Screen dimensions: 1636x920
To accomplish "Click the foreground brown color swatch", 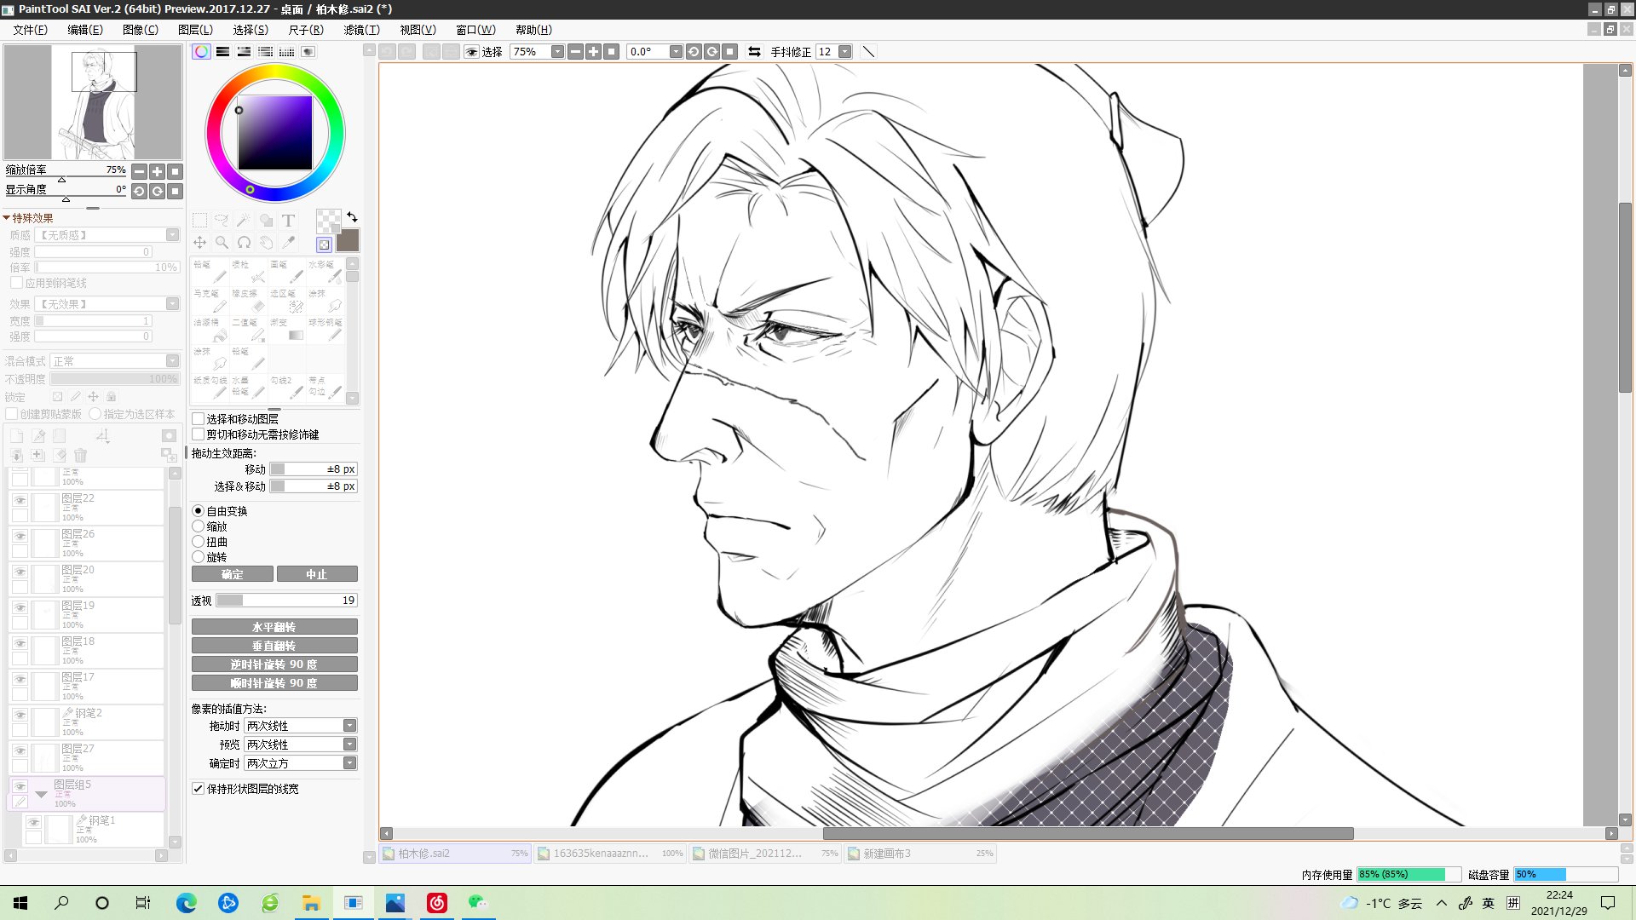I will [x=348, y=241].
